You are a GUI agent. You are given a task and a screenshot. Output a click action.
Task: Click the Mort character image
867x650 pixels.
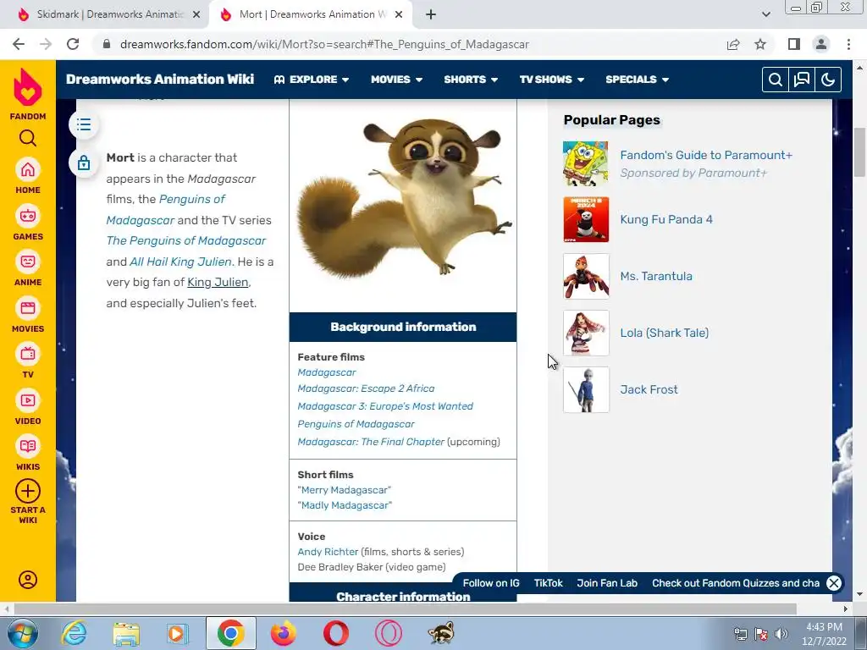coord(404,199)
